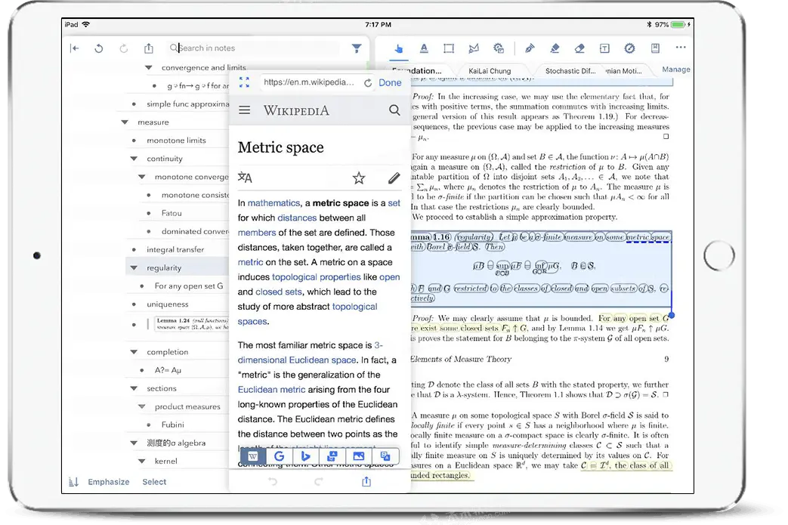This screenshot has height=525, width=788.
Task: Switch research engine to image search
Action: click(x=358, y=456)
